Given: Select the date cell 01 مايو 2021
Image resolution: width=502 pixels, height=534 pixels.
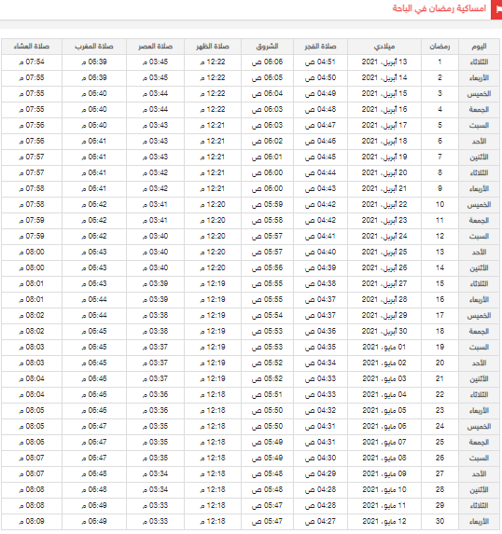Looking at the screenshot, I should [x=384, y=347].
